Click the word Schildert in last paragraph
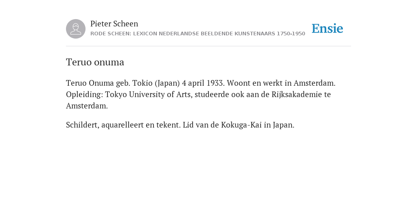Screen dimensions: 417x208 pos(83,125)
